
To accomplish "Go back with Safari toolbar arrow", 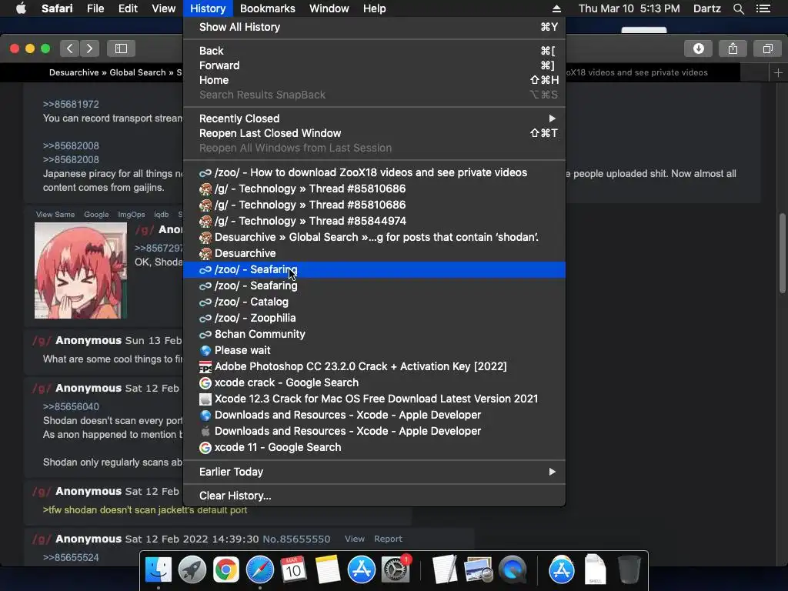I will (x=70, y=48).
